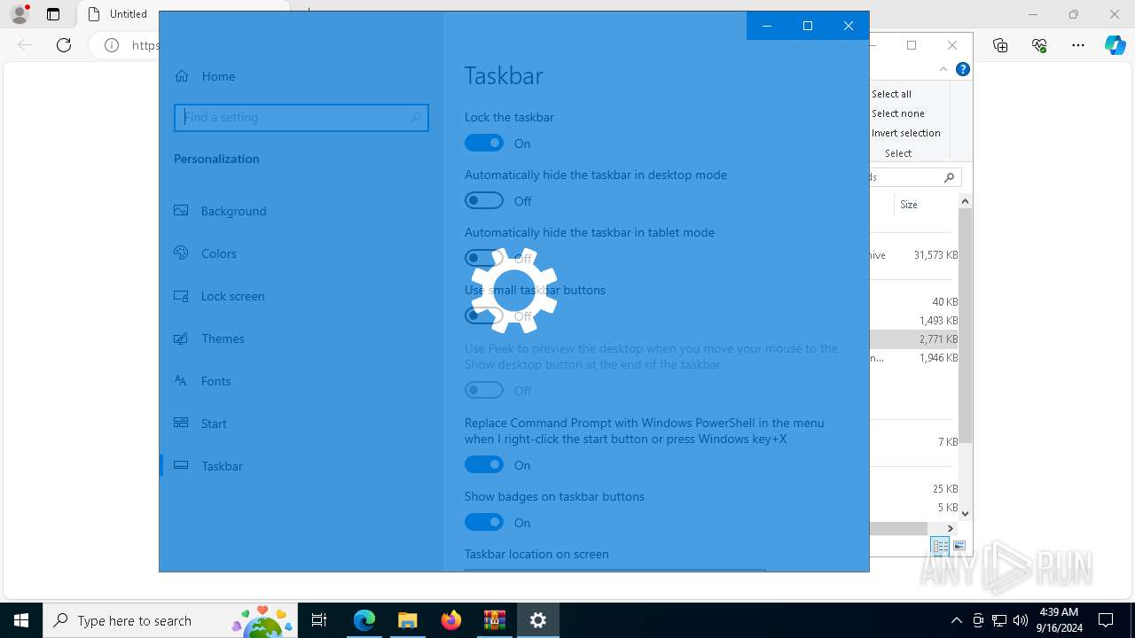The height and width of the screenshot is (638, 1135).
Task: Click Explorer vertical scrollbar down arrow
Action: (966, 513)
